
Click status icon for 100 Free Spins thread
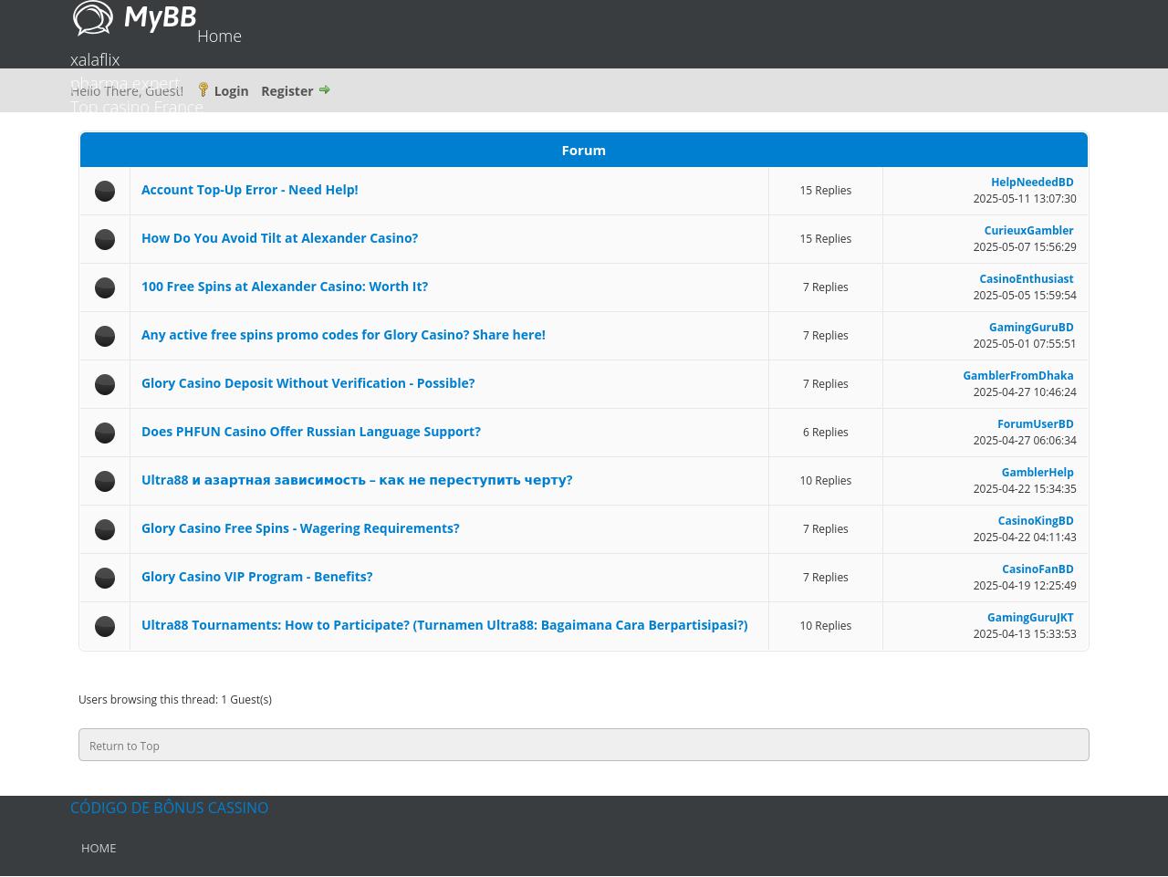[105, 287]
